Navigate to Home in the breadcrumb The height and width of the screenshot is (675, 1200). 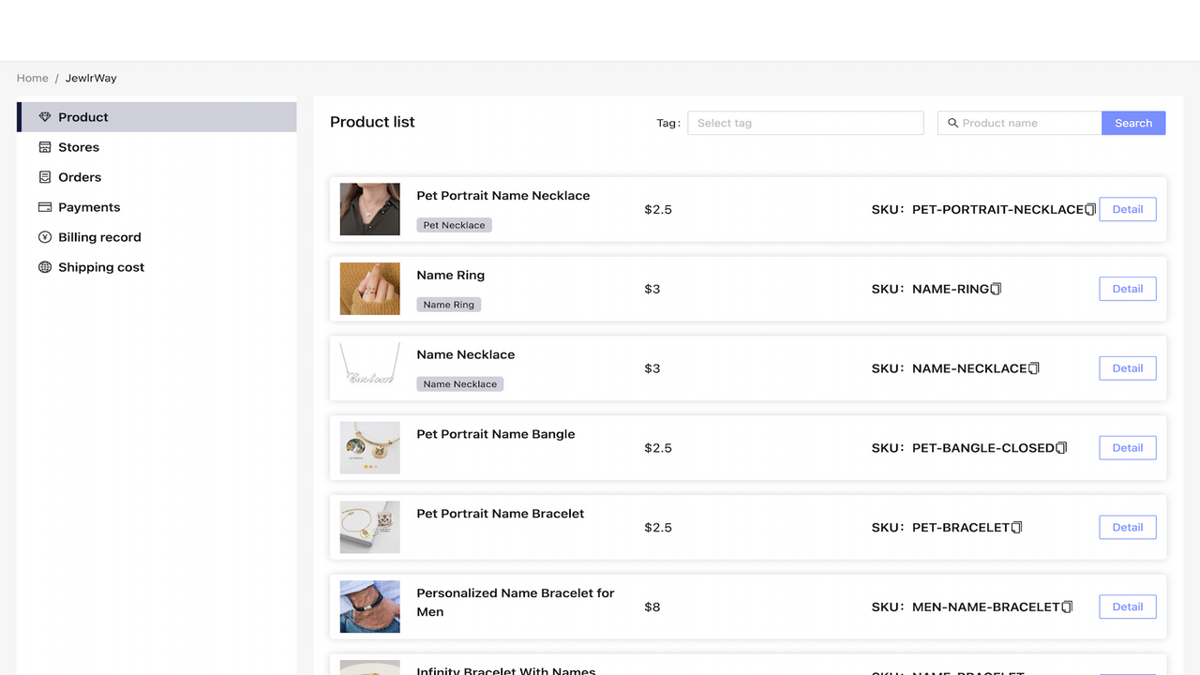pos(32,78)
